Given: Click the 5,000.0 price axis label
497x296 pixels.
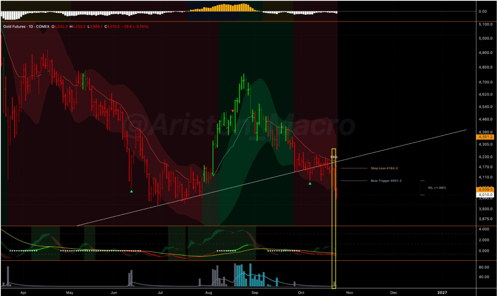Looking at the screenshot, I should pyautogui.click(x=485, y=38).
